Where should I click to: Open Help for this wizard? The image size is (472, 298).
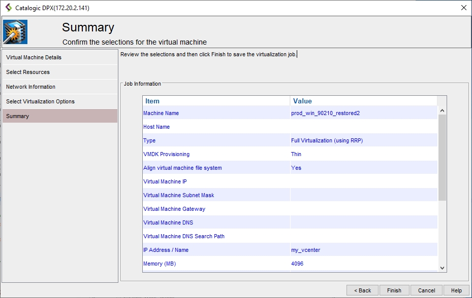click(456, 290)
